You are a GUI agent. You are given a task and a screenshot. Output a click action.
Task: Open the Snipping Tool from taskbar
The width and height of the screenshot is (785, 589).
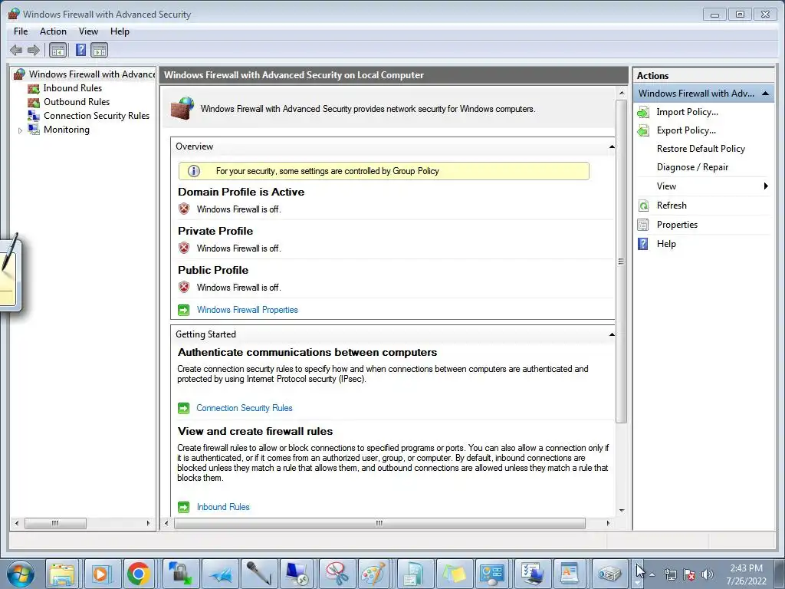(336, 574)
